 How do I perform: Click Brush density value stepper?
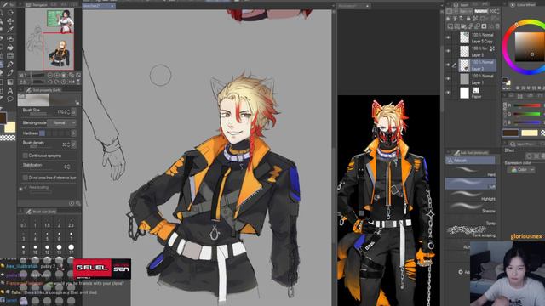(68, 144)
